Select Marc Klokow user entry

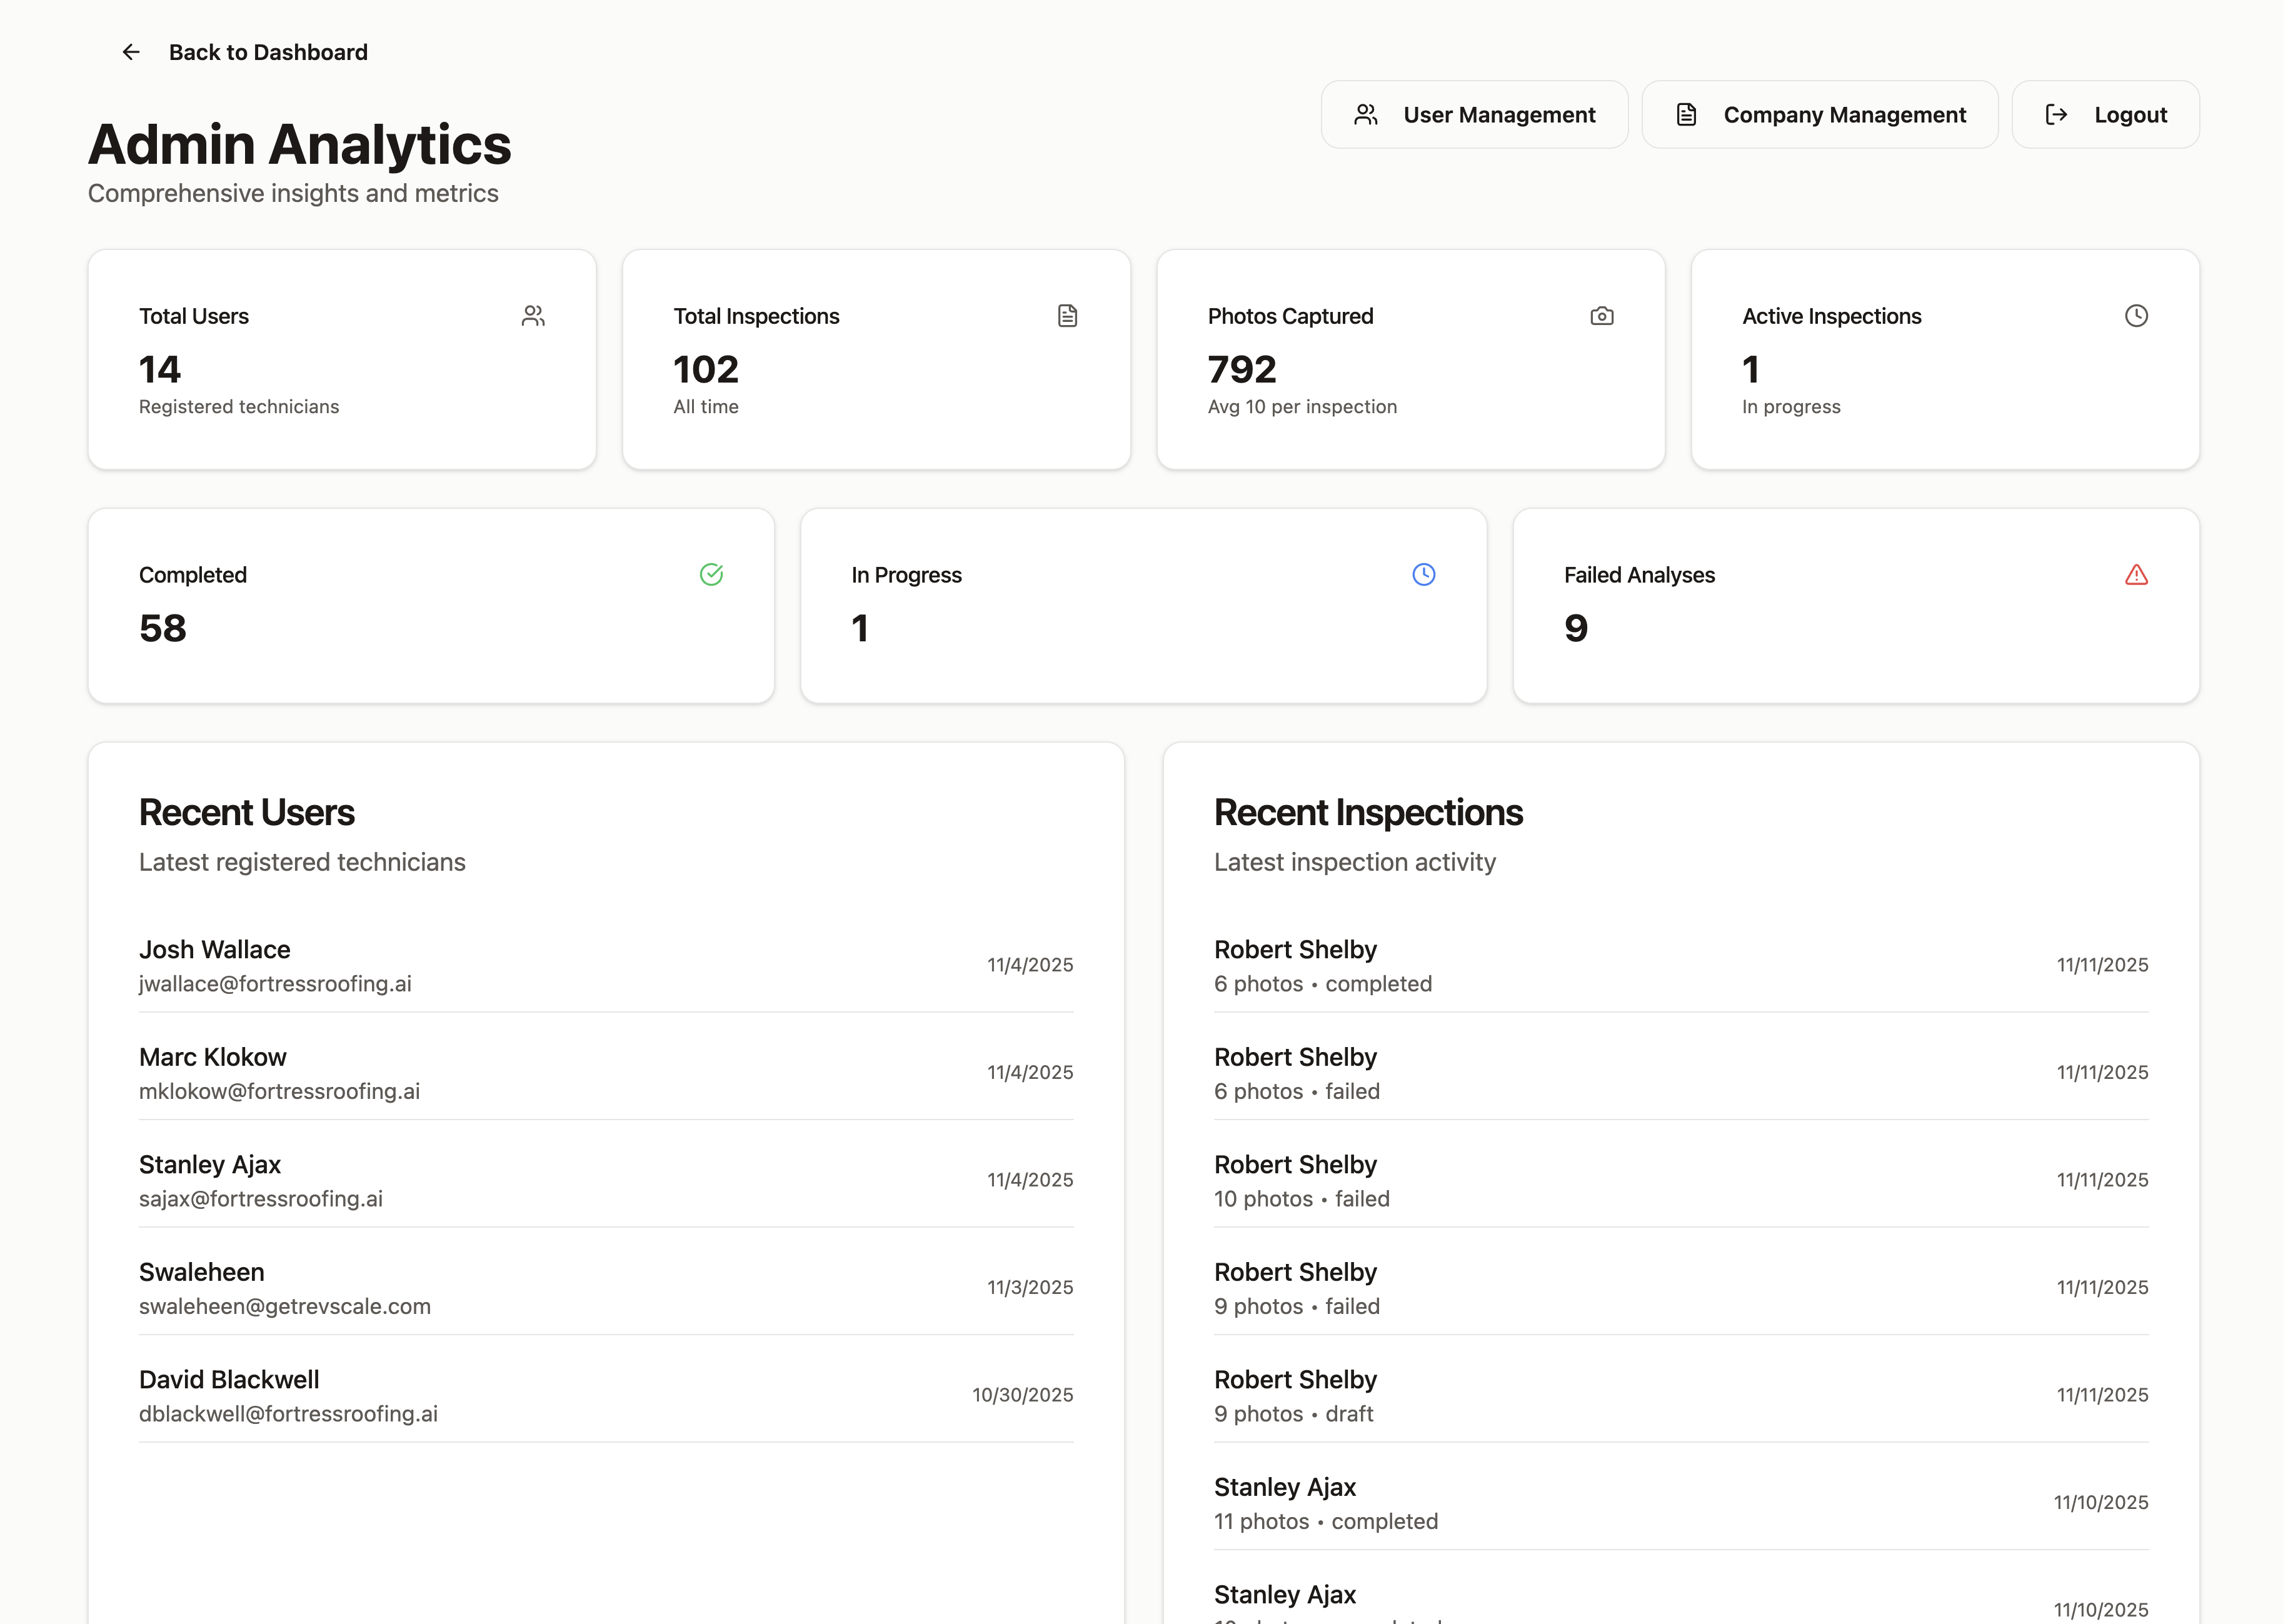point(213,1057)
